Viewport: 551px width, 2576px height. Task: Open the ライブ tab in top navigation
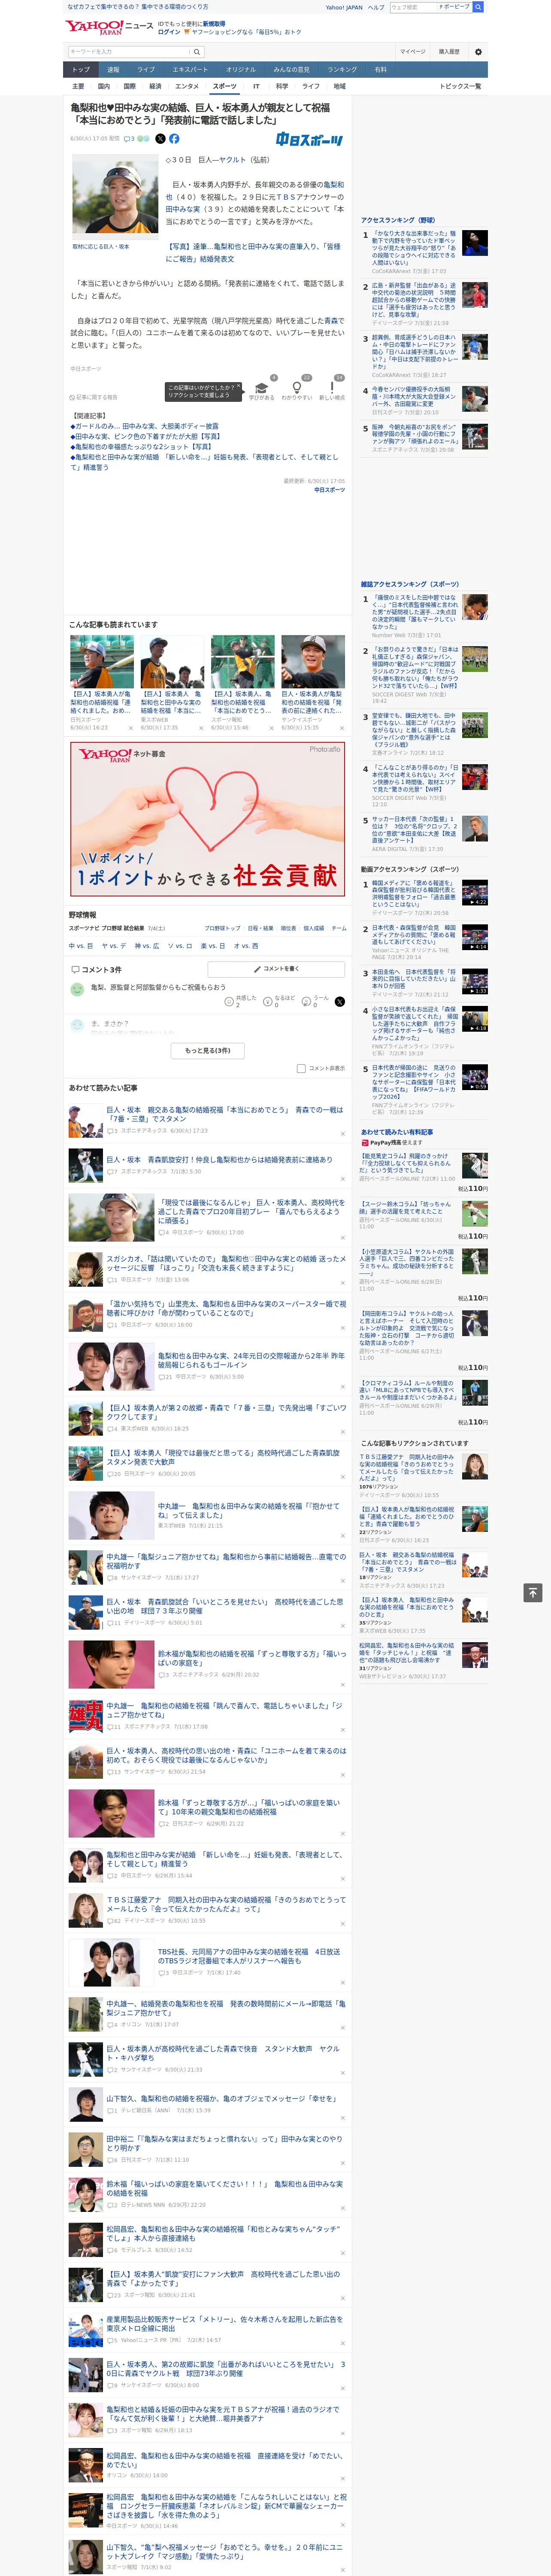click(146, 70)
